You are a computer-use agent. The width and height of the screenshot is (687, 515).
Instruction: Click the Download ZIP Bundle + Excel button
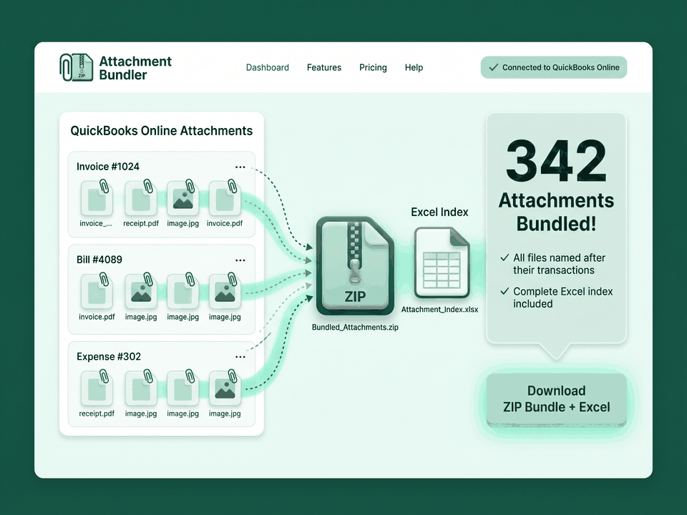(557, 399)
